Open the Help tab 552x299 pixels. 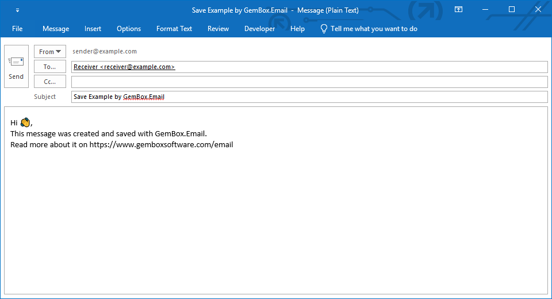[297, 29]
